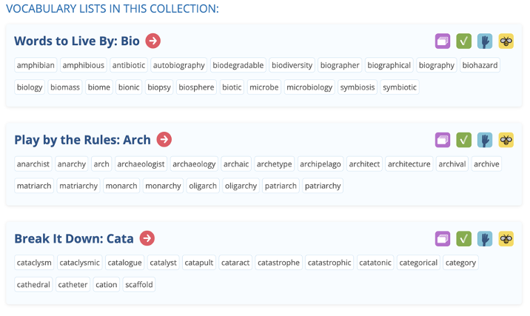Click red arrow beside Play by the Rules: Arch

(x=164, y=139)
